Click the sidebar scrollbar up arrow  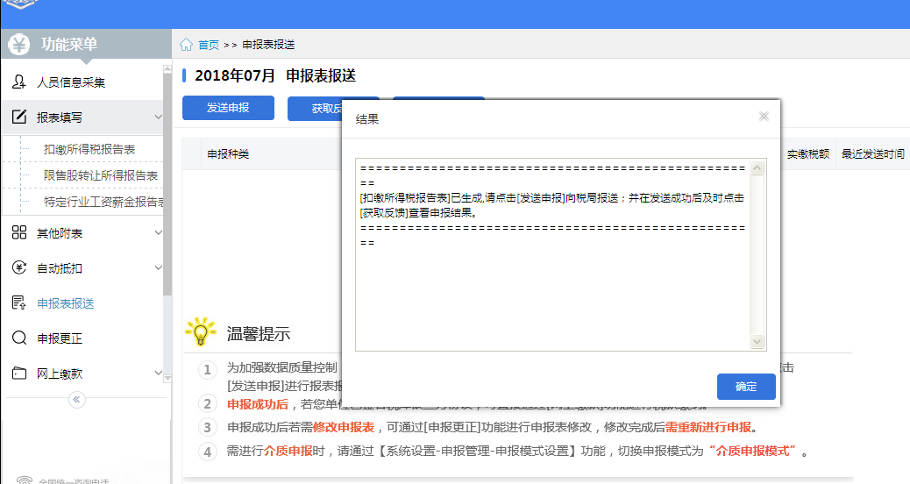167,69
